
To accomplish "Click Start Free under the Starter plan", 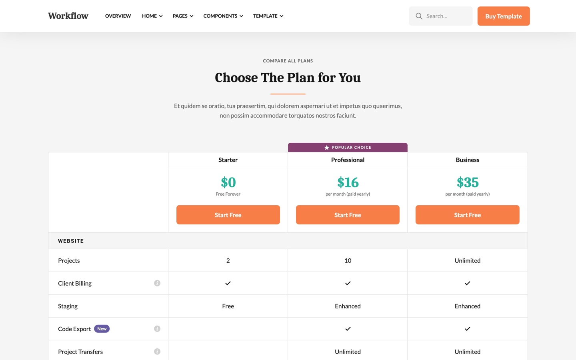I will pyautogui.click(x=228, y=215).
